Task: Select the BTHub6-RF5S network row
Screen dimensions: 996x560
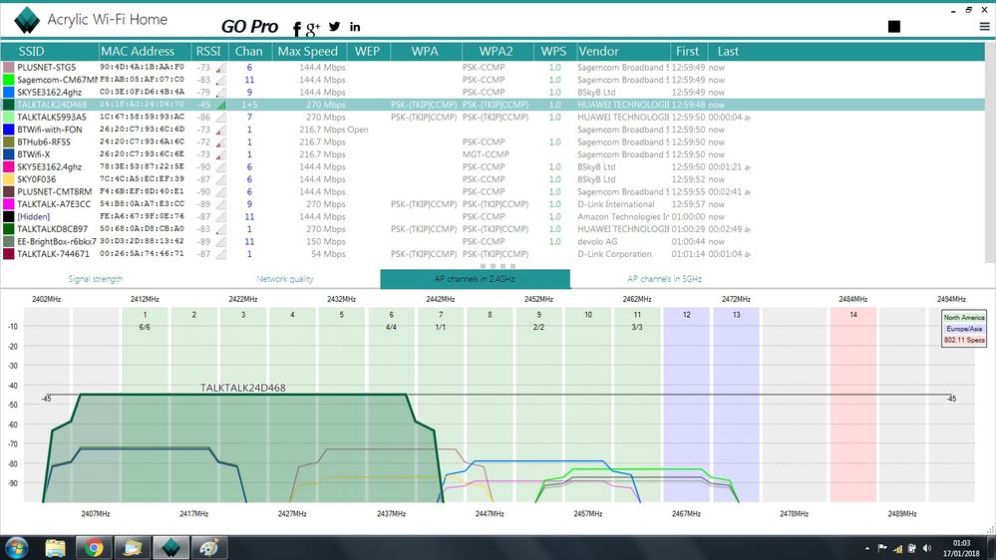Action: click(x=493, y=142)
